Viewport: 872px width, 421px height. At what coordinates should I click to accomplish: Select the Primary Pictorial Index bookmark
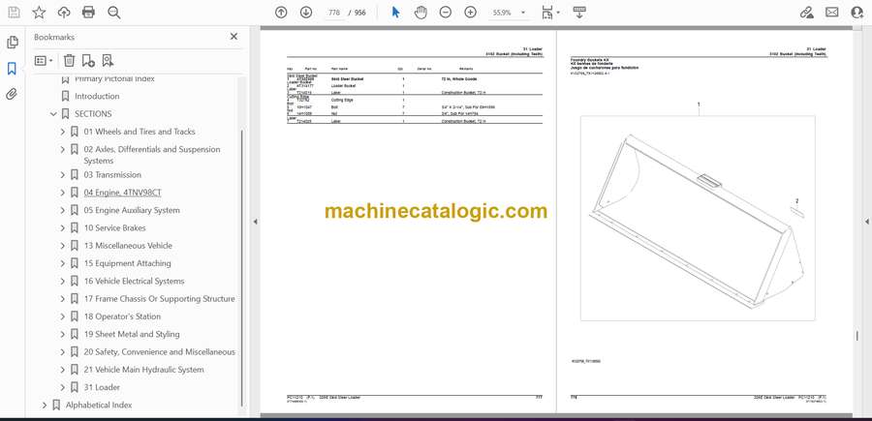114,78
